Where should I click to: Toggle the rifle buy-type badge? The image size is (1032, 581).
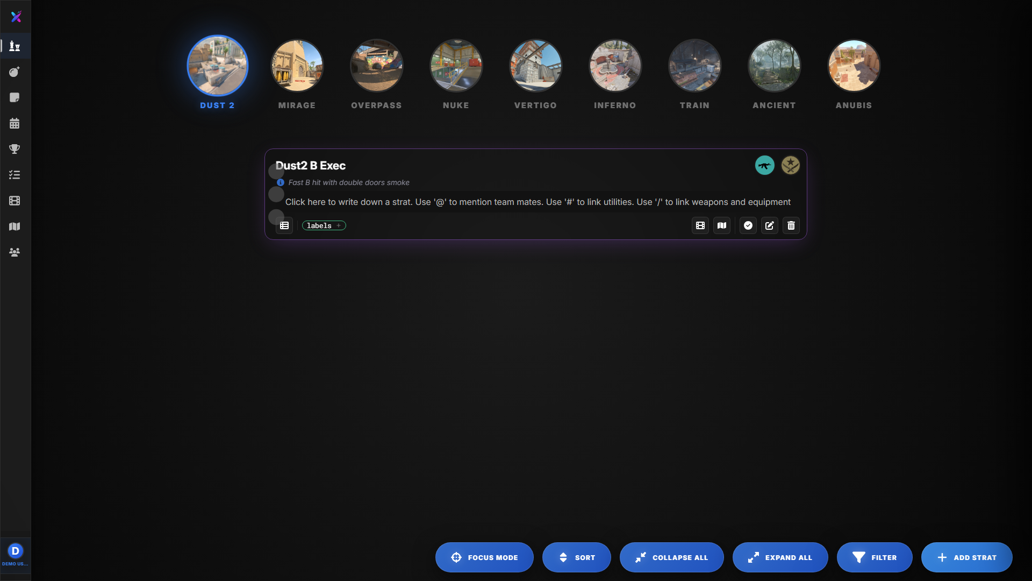[764, 165]
